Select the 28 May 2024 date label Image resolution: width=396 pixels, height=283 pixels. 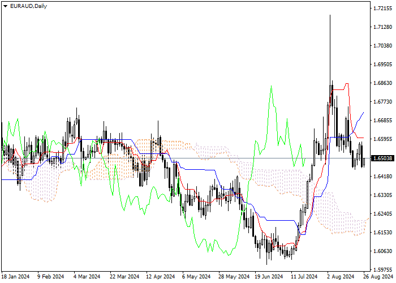click(x=233, y=277)
